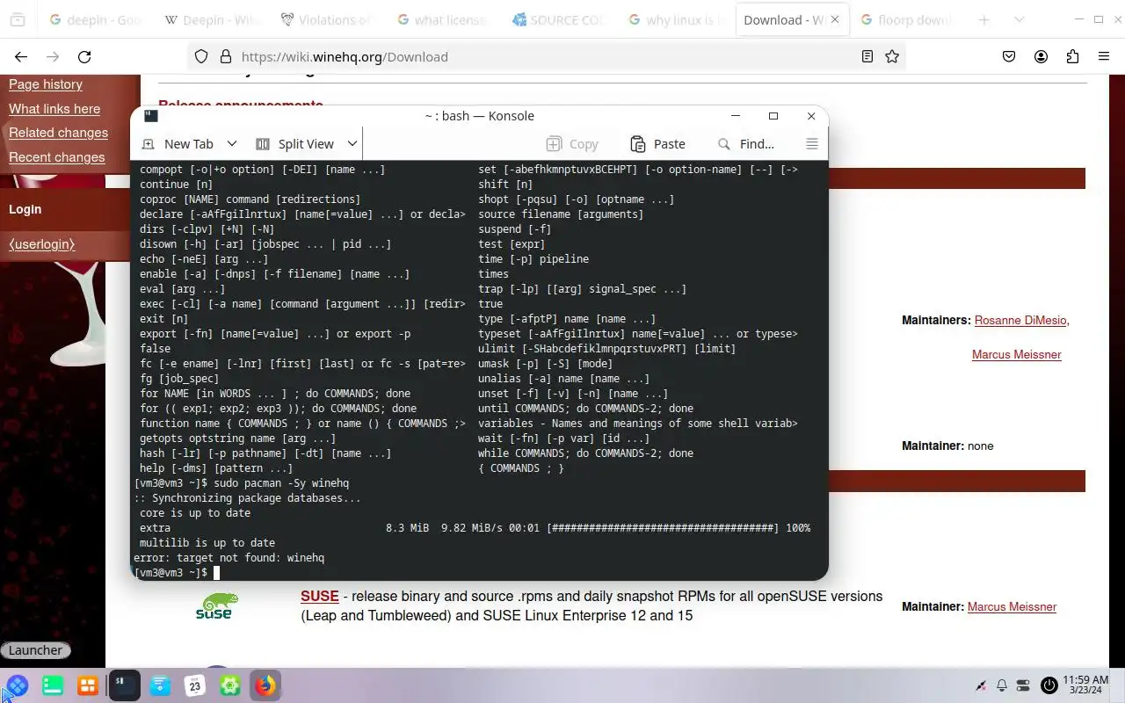
Task: Switch to the 'floorp down' tab
Action: (906, 19)
